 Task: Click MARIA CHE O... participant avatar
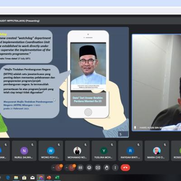coord(157,151)
